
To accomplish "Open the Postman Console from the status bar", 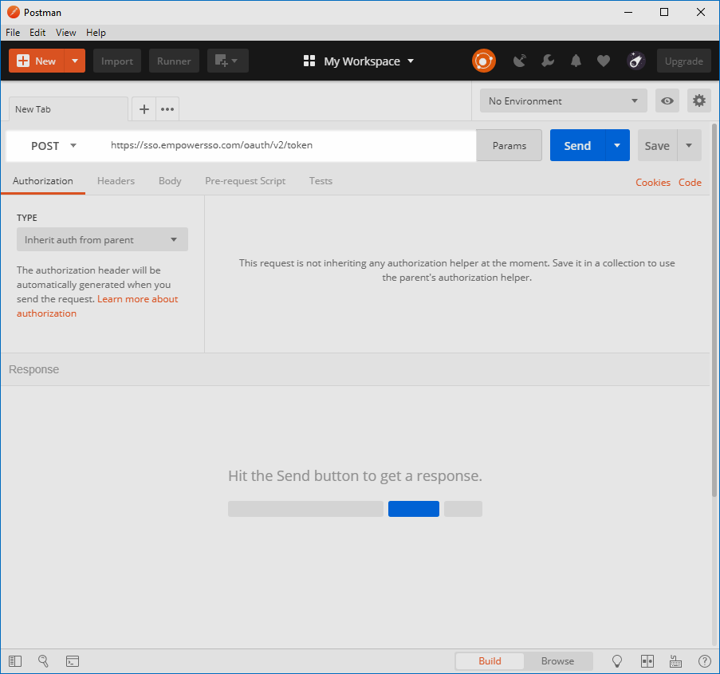I will pos(73,660).
